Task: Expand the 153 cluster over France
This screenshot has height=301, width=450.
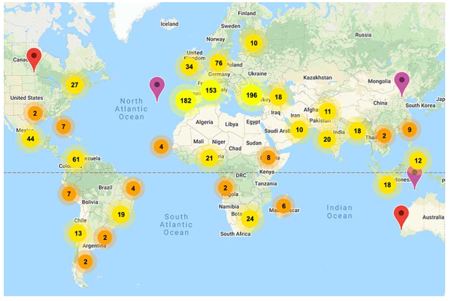Action: click(211, 90)
